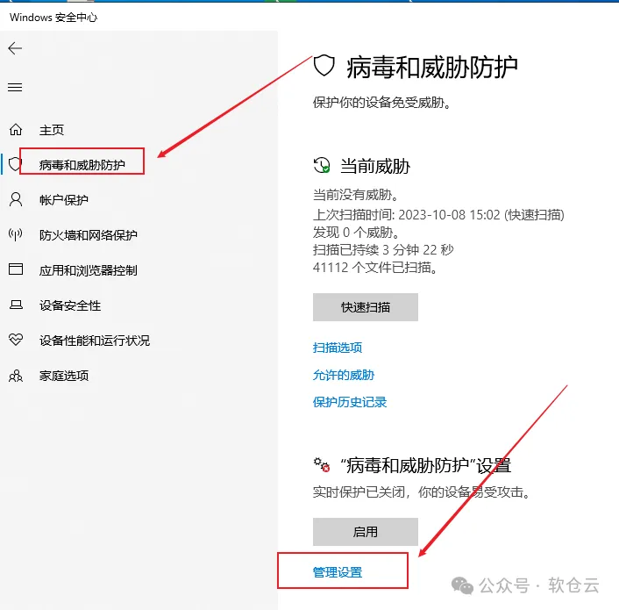619x610 pixels.
Task: Click the text 发现 0 个威胁。
Action: (x=357, y=233)
